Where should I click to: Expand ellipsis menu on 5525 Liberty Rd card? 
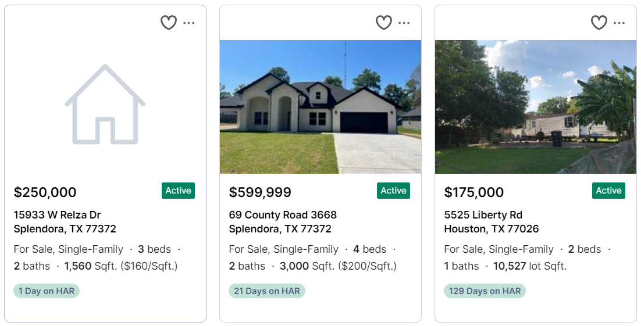619,23
